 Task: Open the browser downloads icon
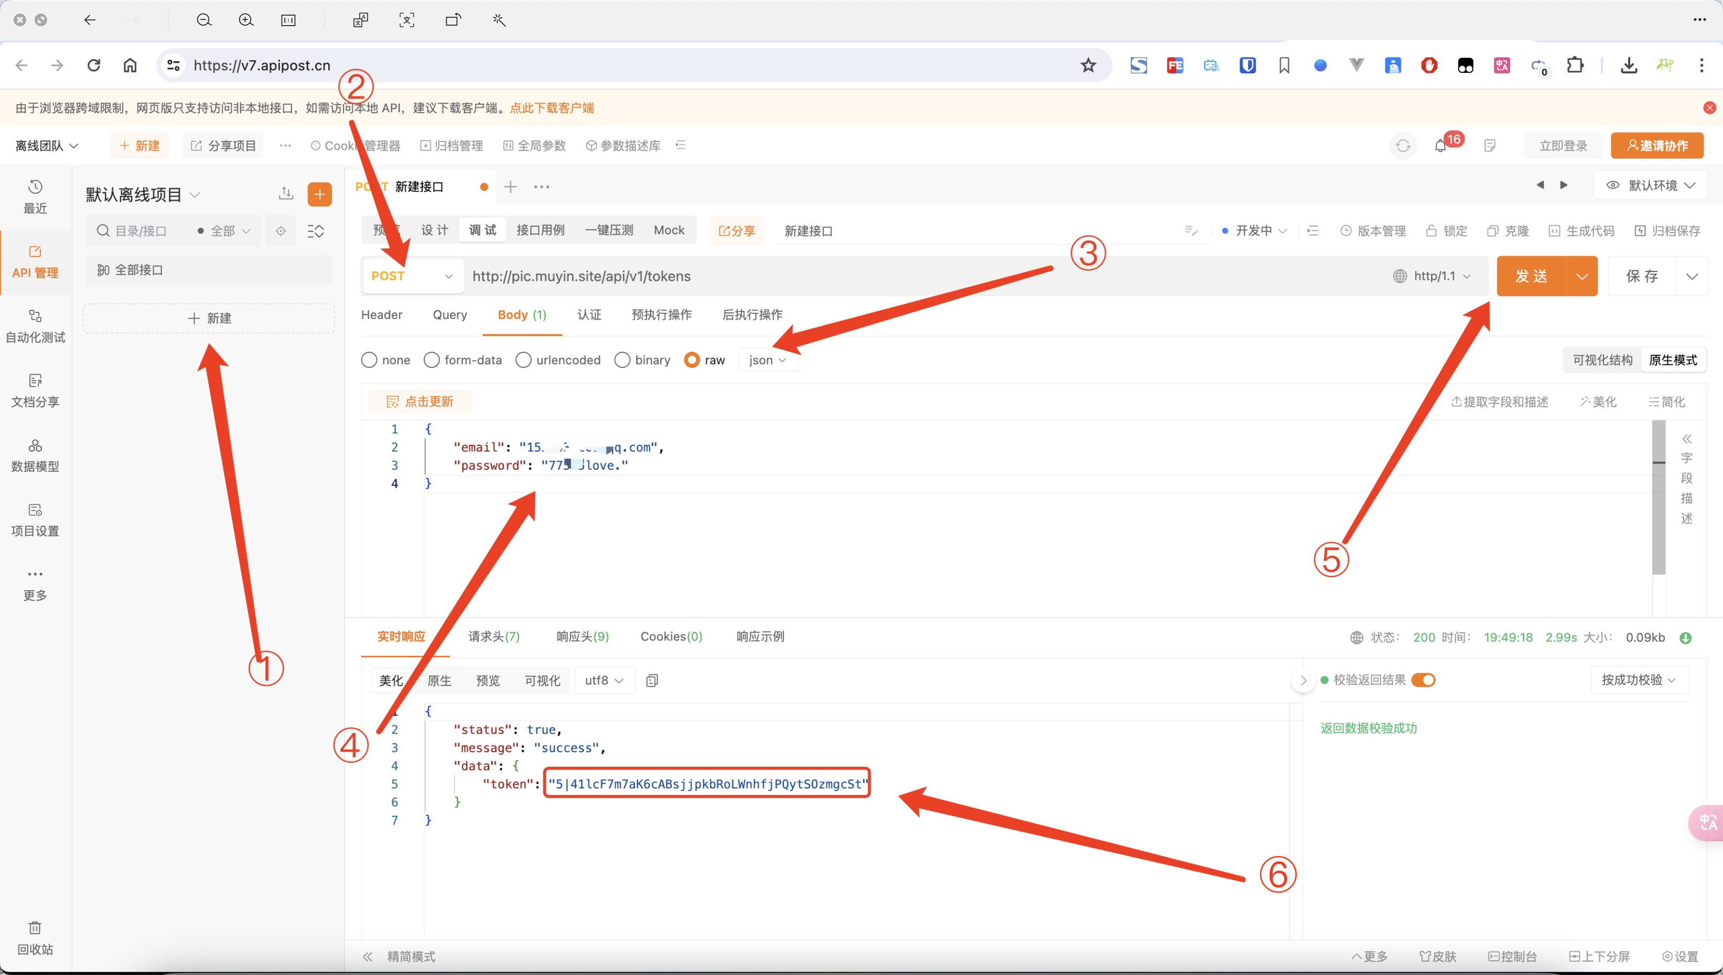point(1629,65)
